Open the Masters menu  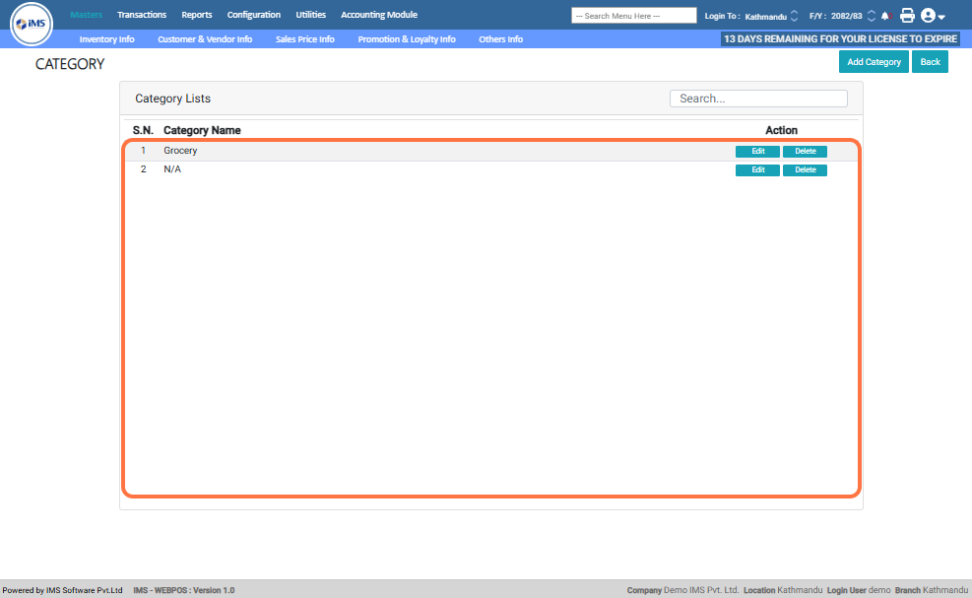point(86,15)
